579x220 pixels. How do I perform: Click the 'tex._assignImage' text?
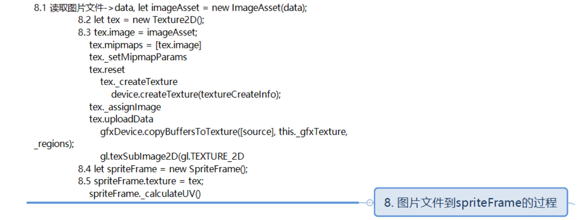pyautogui.click(x=125, y=107)
